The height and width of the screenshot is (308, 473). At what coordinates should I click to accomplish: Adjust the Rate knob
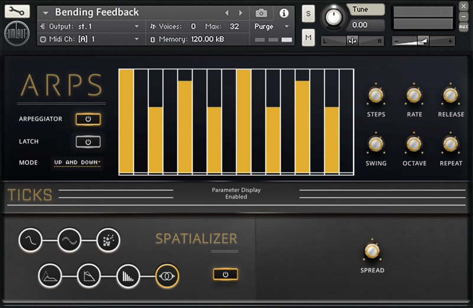[x=414, y=95]
